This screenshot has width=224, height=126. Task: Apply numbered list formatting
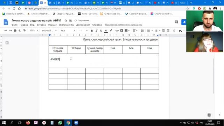click(148, 31)
